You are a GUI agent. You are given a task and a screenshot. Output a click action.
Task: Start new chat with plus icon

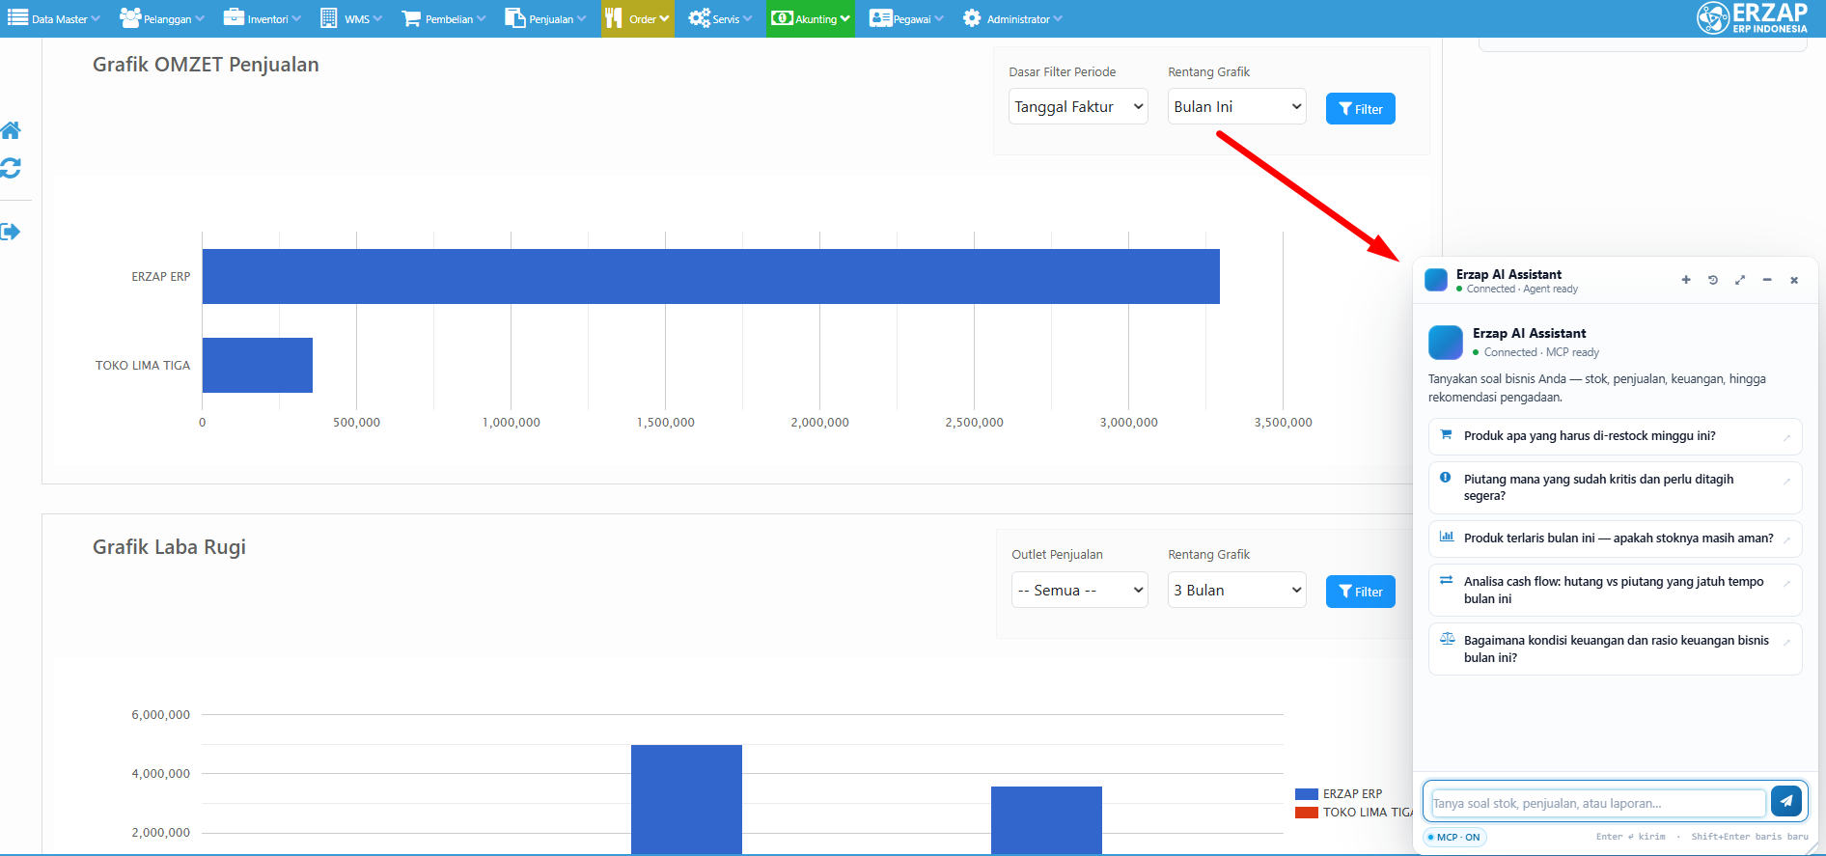[x=1686, y=280]
